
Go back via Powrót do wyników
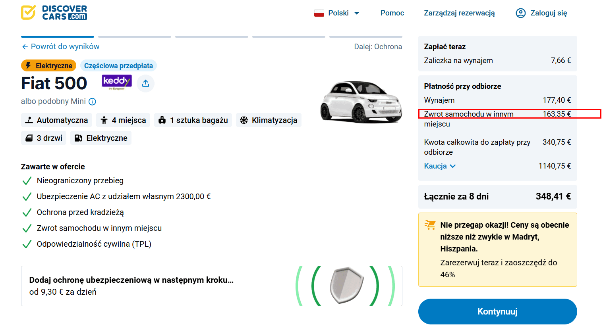pos(60,46)
